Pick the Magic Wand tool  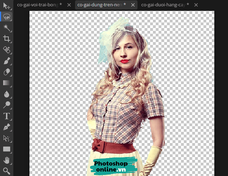pos(7,27)
